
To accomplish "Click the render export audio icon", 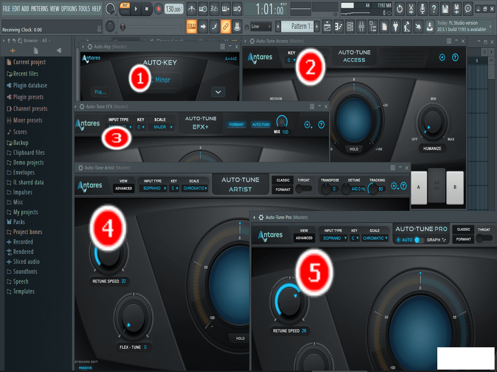I will (456, 9).
